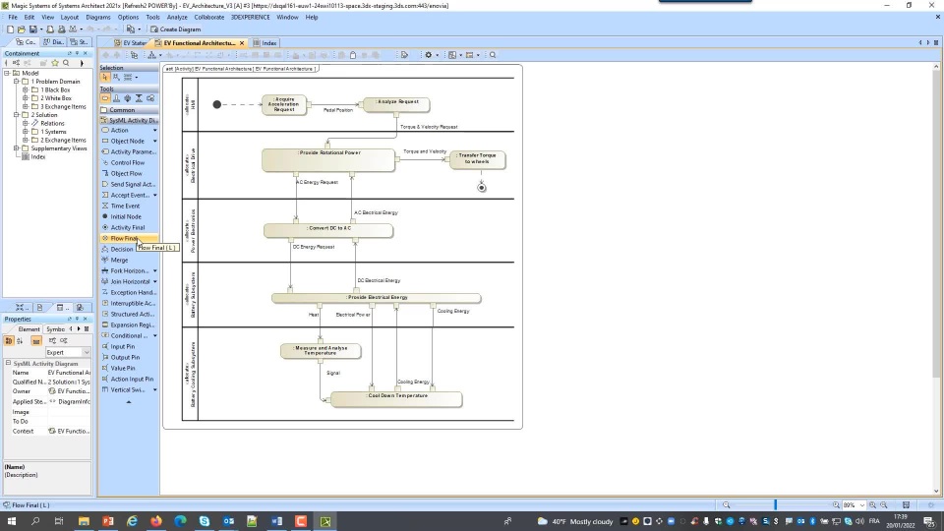Expand the Supplementary Views package
944x531 pixels.
[x=17, y=148]
